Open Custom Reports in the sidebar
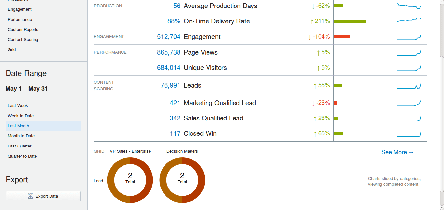Screen dimensions: 444x210 click(x=23, y=30)
